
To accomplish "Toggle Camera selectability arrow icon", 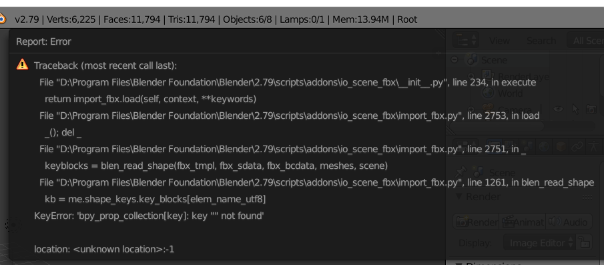I will click(575, 109).
